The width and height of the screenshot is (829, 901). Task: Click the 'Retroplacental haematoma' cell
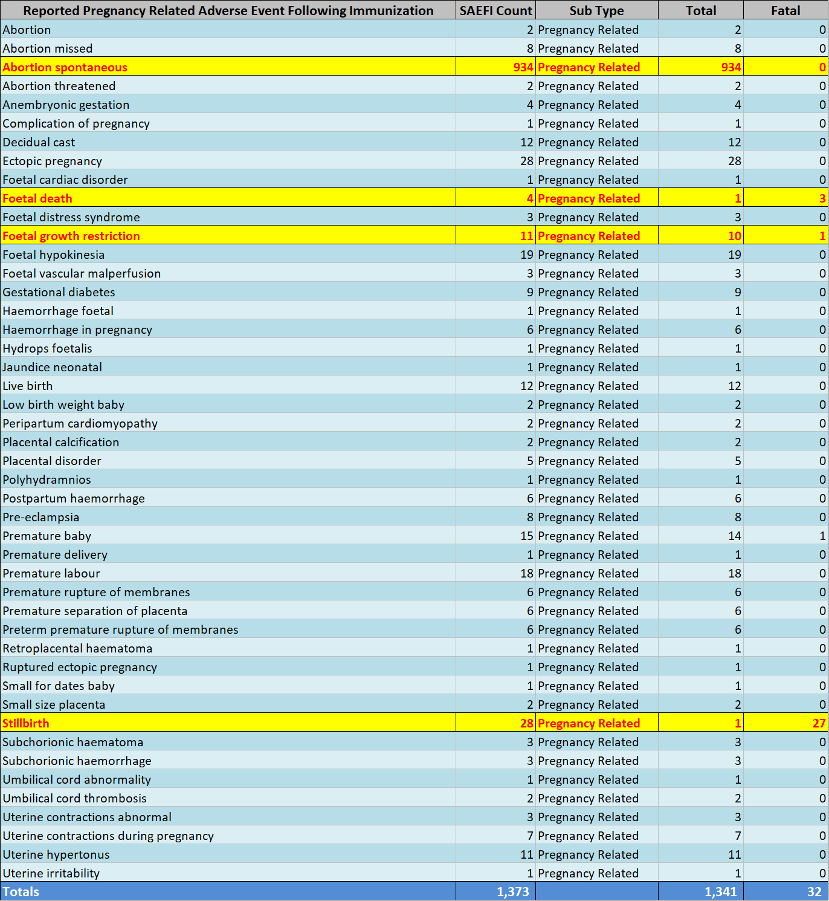(228, 648)
